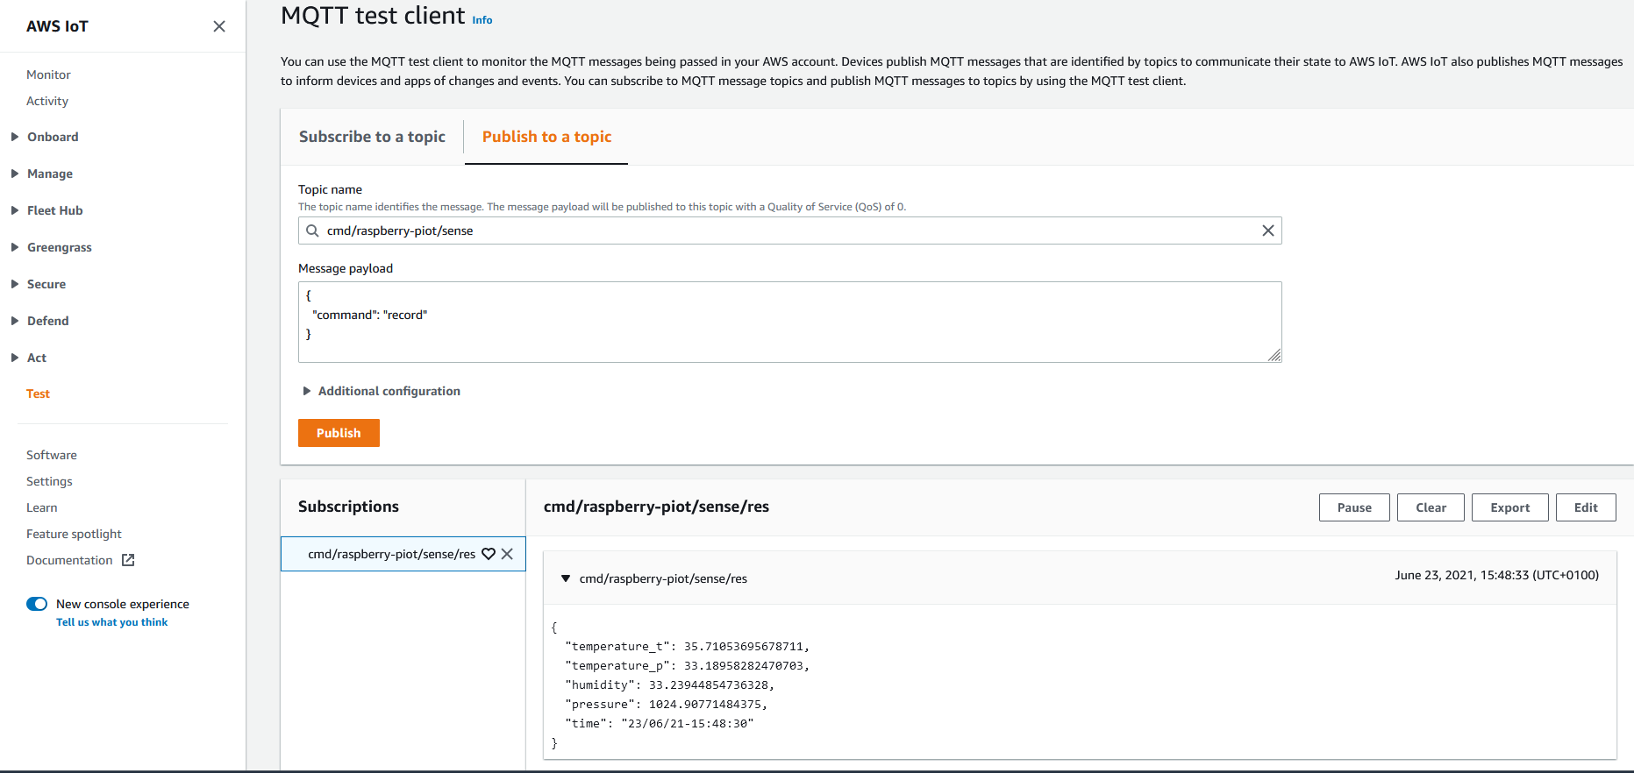Click inside the Message payload textarea
Viewport: 1634px width, 773px height.
pyautogui.click(x=790, y=322)
